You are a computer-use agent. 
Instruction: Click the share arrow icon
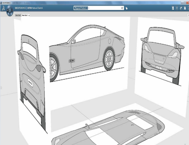point(181,8)
